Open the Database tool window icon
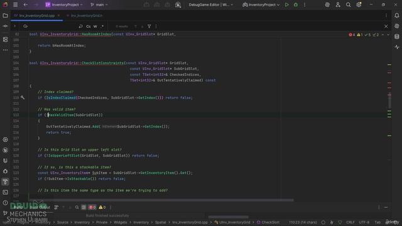This screenshot has width=402, height=226. pos(396,36)
